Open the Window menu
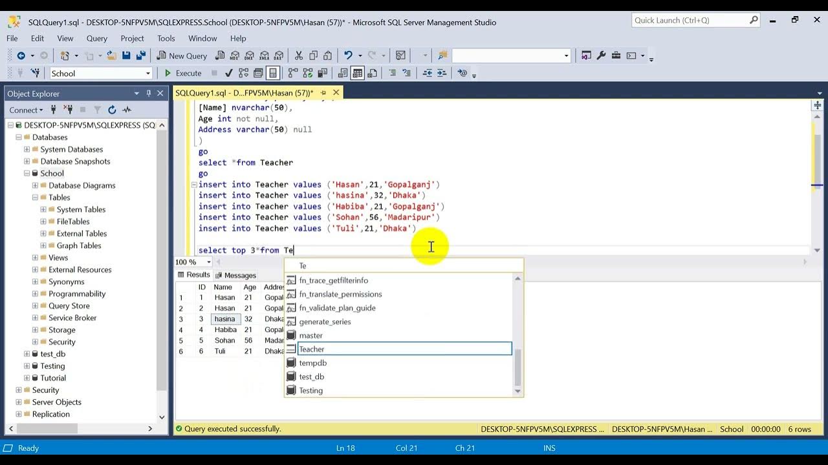The height and width of the screenshot is (465, 828). click(202, 38)
